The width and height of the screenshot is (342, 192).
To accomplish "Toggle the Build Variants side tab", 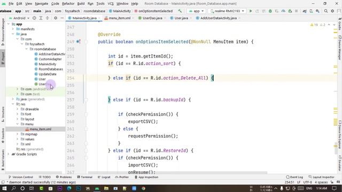I will tap(3, 160).
